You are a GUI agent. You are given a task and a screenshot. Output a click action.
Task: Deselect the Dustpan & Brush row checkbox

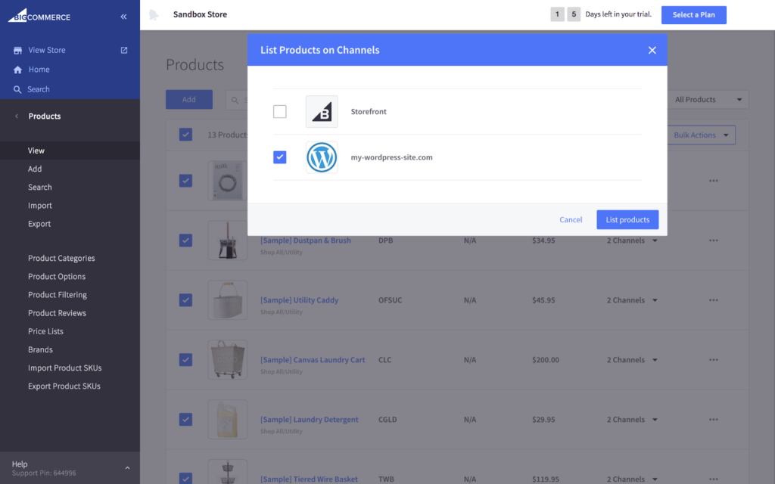(185, 240)
